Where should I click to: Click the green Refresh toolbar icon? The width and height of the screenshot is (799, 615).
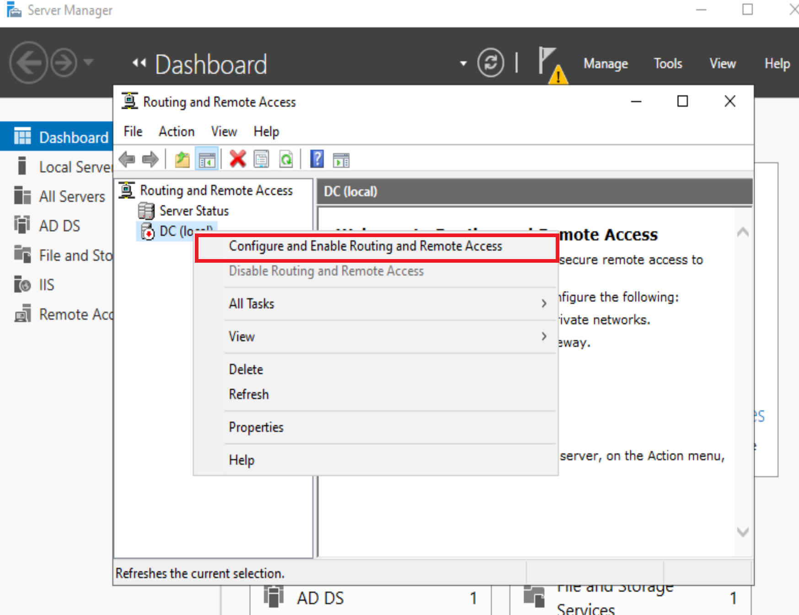point(286,159)
